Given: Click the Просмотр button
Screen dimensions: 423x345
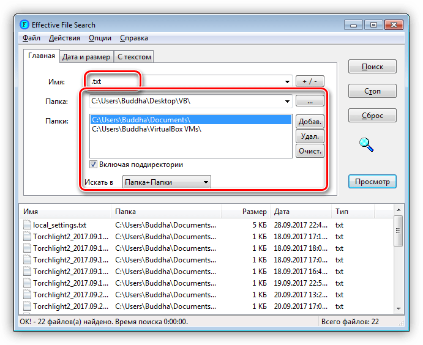Looking at the screenshot, I should pyautogui.click(x=372, y=182).
